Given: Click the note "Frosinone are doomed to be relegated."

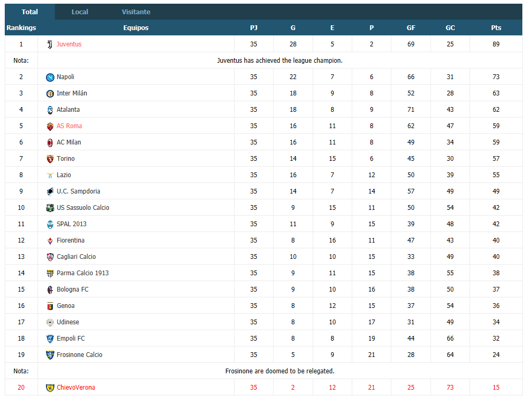Looking at the screenshot, I should click(280, 371).
